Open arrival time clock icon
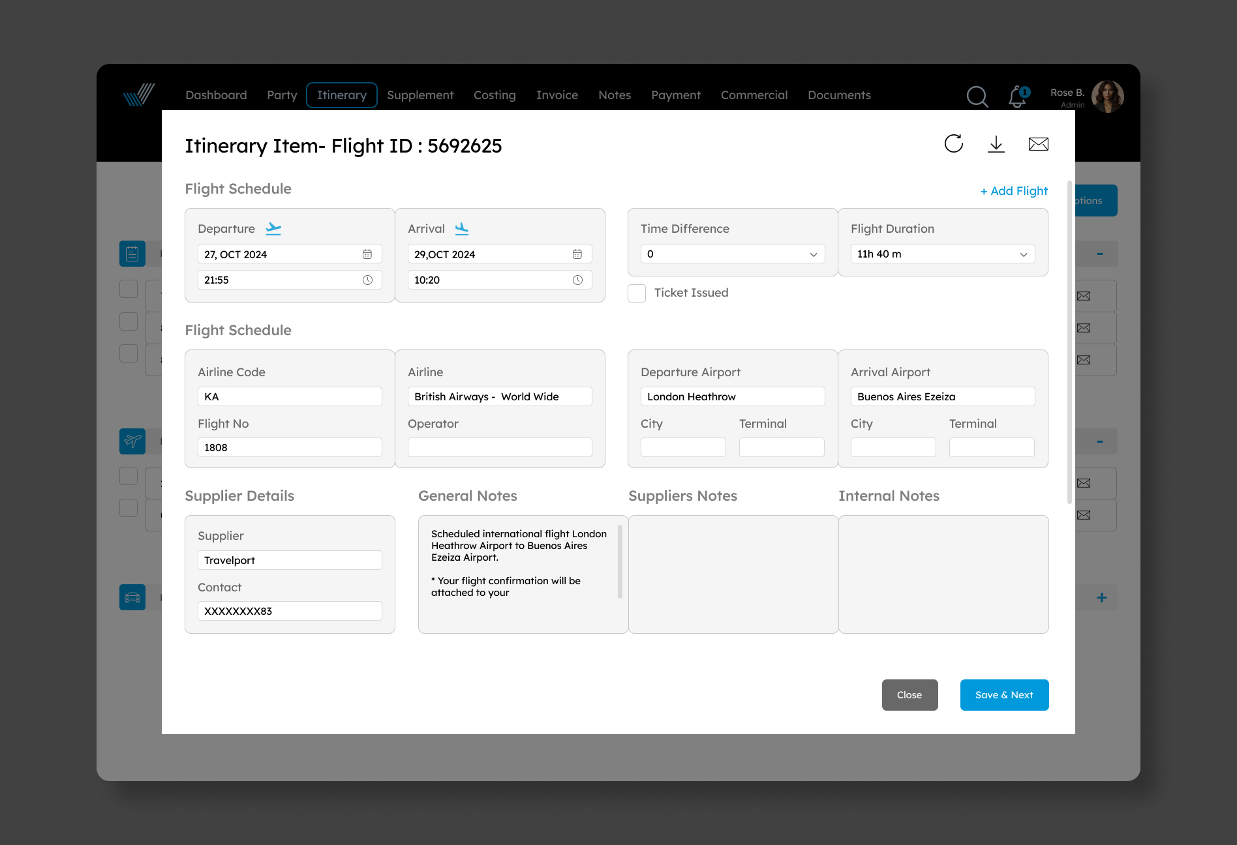 tap(577, 280)
